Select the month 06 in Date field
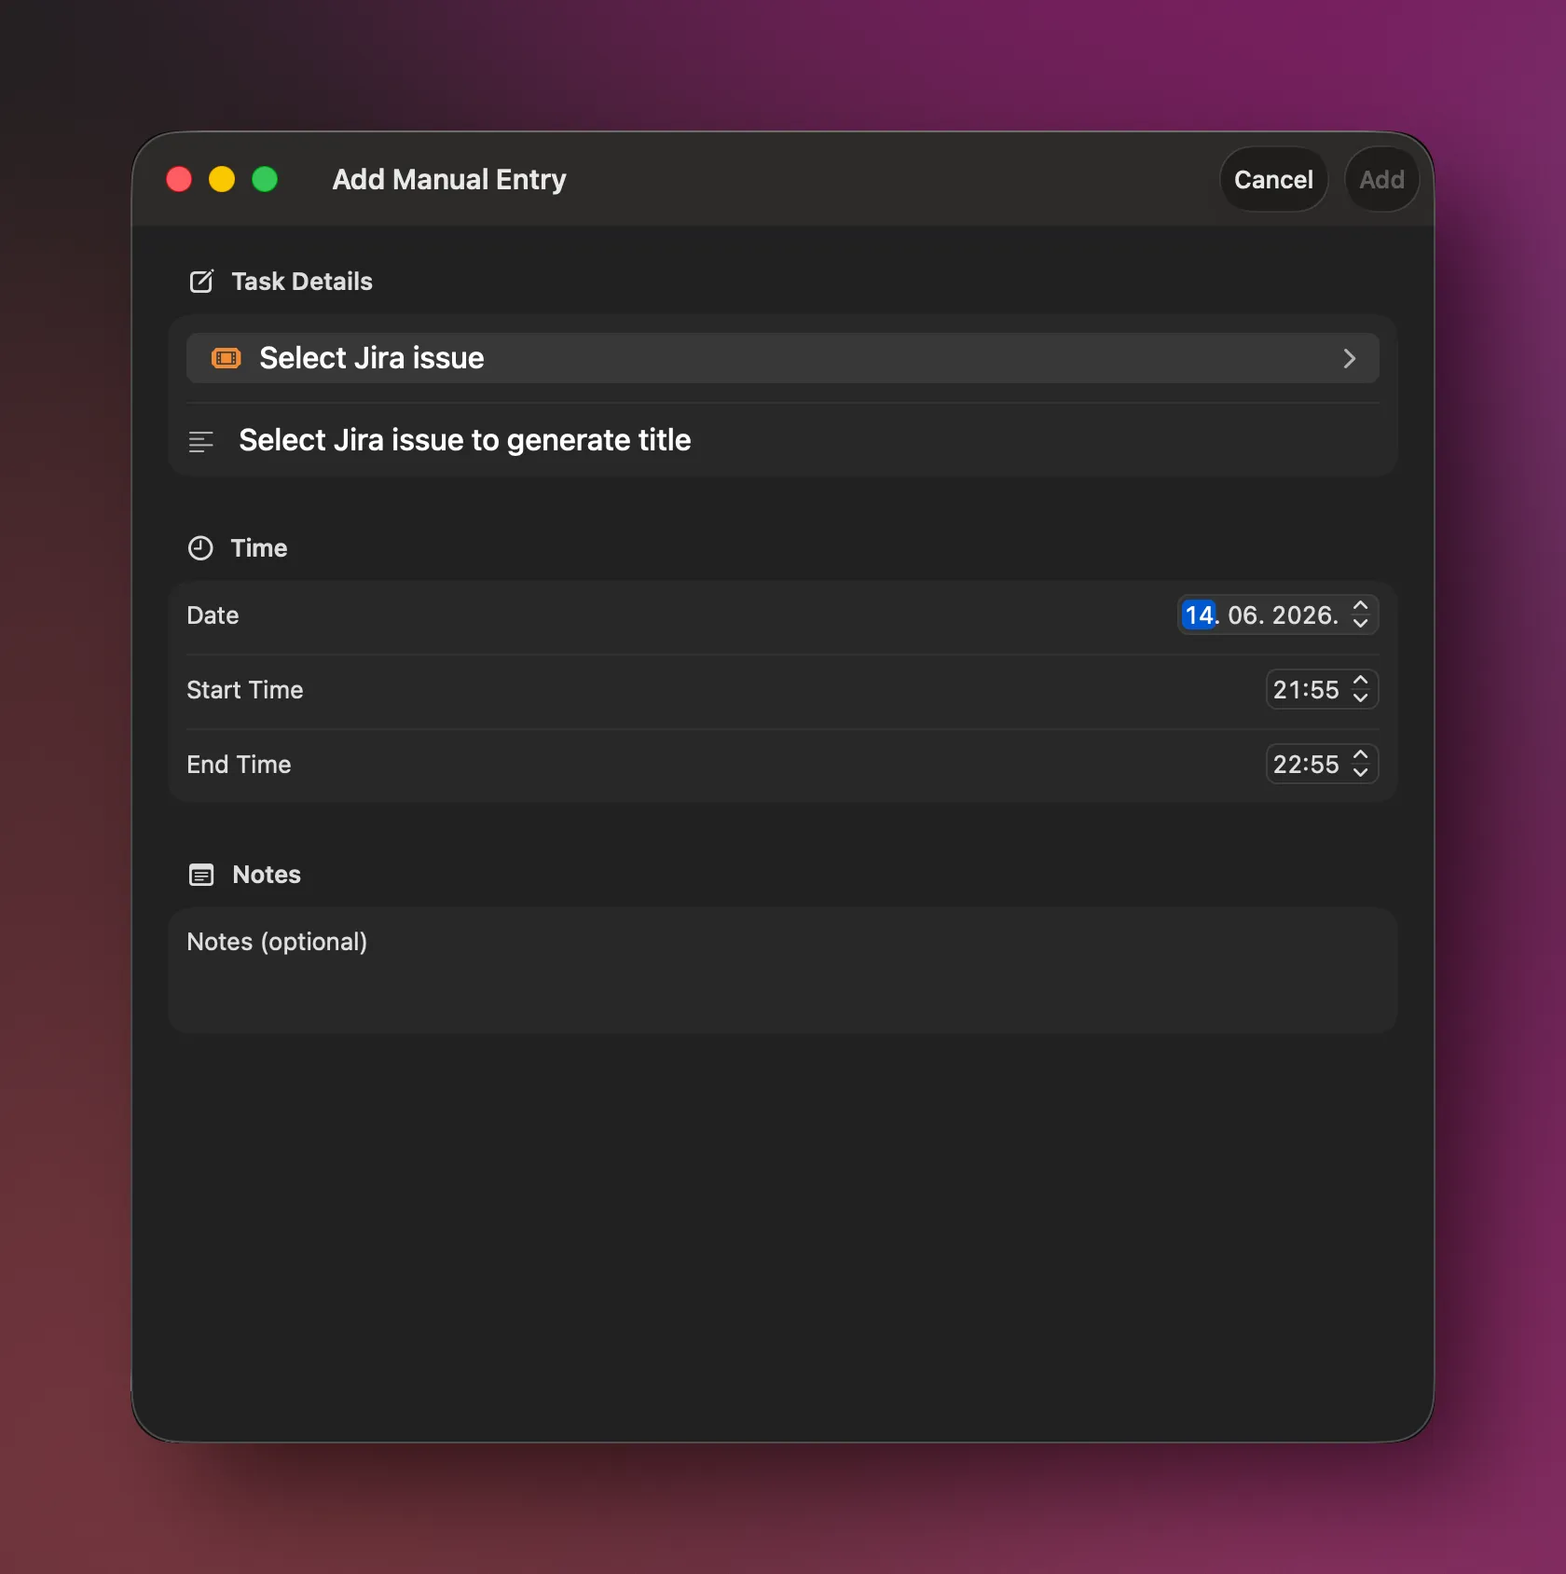1566x1574 pixels. coord(1243,614)
